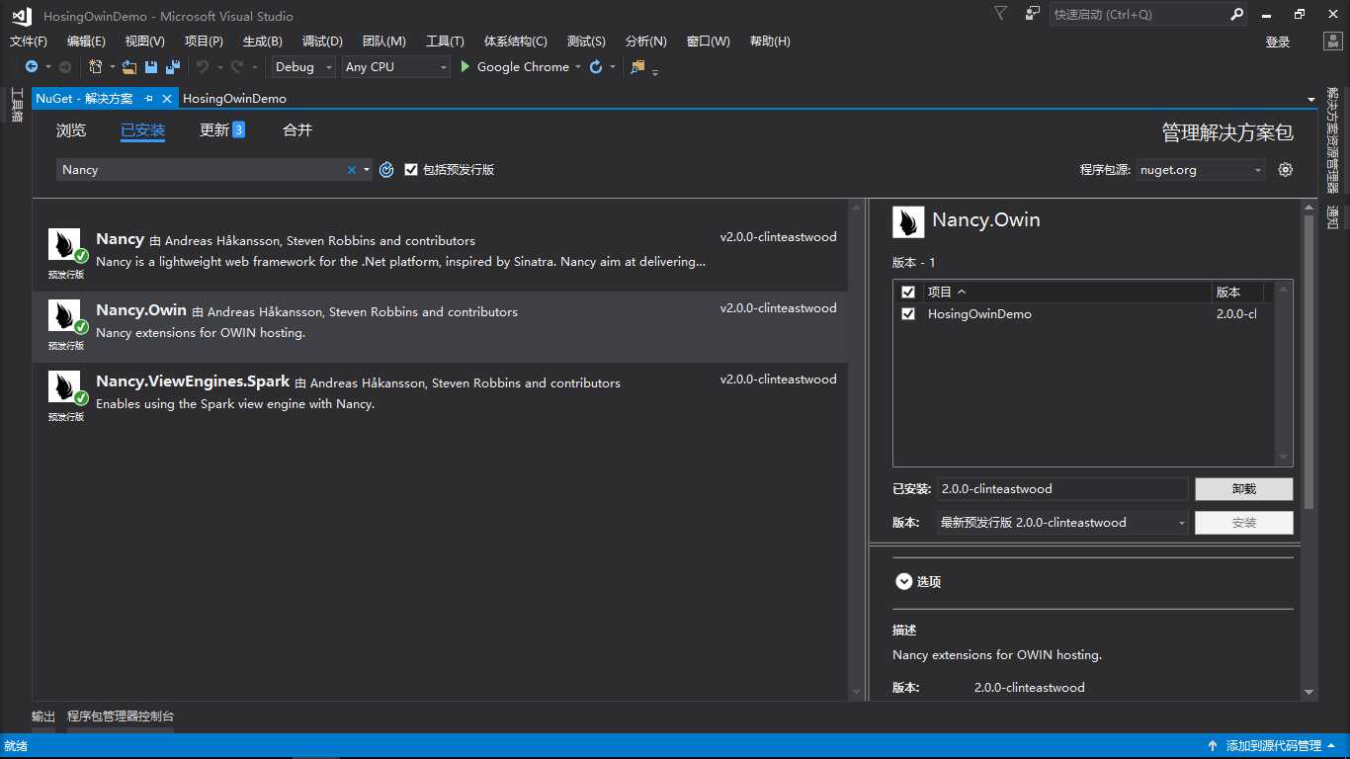Switch to the 更新 updates tab
Image resolution: width=1350 pixels, height=759 pixels.
(214, 129)
